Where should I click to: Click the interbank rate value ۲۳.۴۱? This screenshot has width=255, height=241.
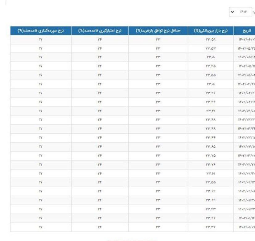click(211, 111)
